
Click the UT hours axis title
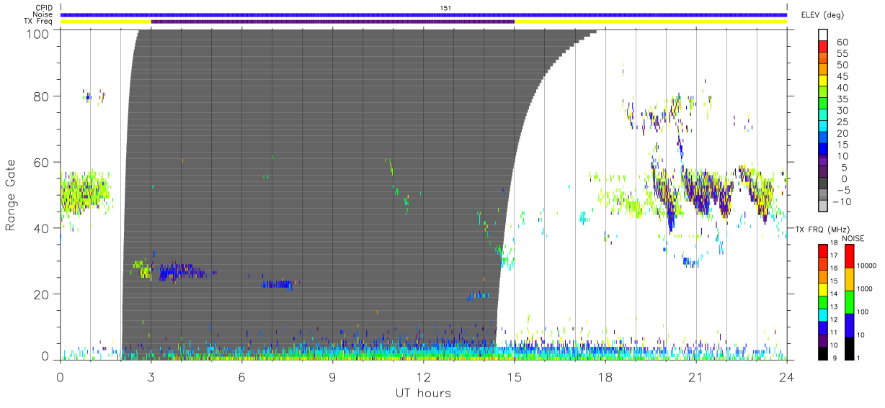pyautogui.click(x=423, y=393)
